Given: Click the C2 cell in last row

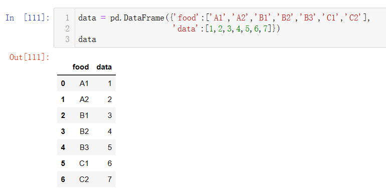Looking at the screenshot, I should click(x=84, y=179).
